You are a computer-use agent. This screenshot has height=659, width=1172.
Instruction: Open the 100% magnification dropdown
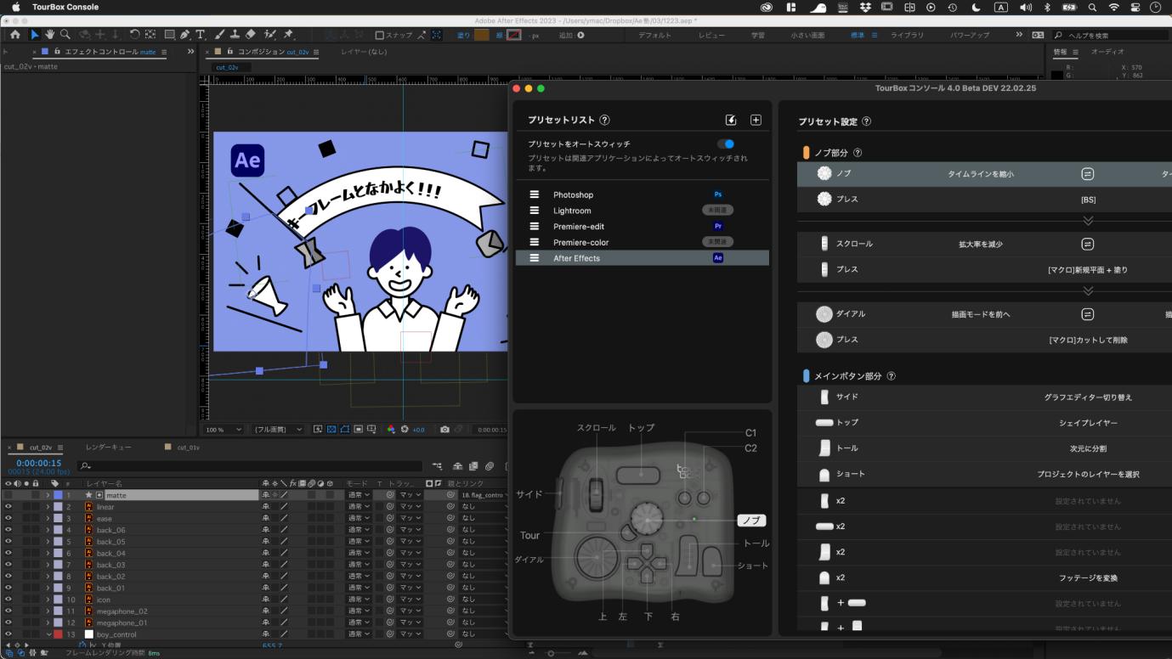point(224,430)
